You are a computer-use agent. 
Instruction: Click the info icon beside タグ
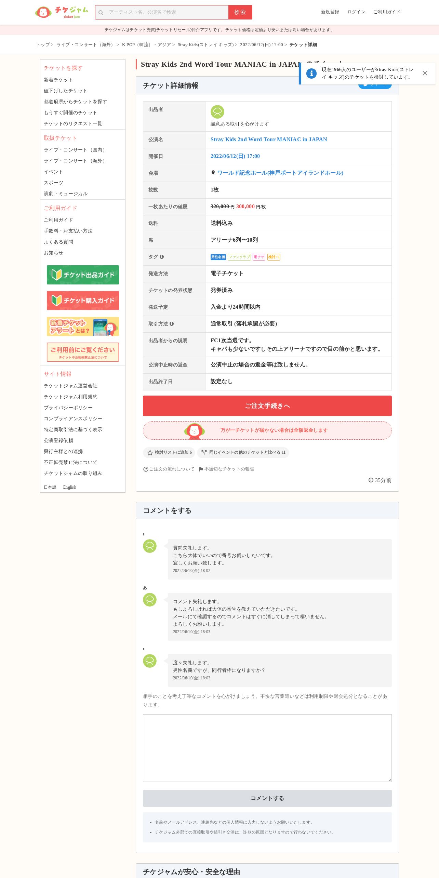pyautogui.click(x=162, y=257)
